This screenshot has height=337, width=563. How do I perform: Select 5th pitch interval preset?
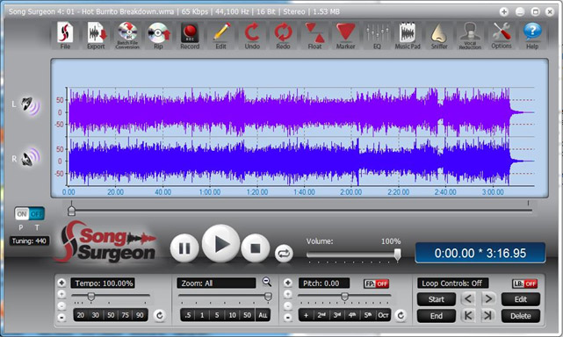(x=368, y=315)
